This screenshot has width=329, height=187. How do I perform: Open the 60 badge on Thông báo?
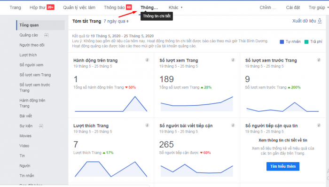[129, 8]
